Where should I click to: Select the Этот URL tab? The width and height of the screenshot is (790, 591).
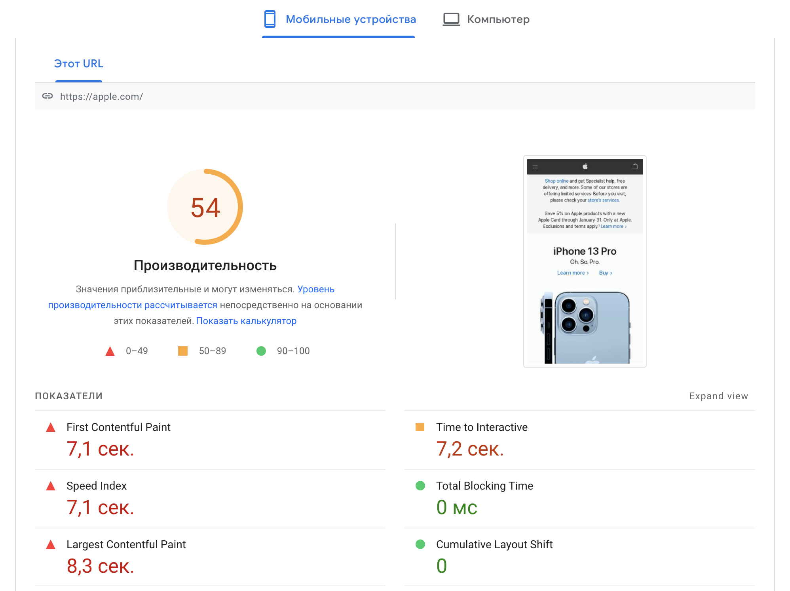78,63
